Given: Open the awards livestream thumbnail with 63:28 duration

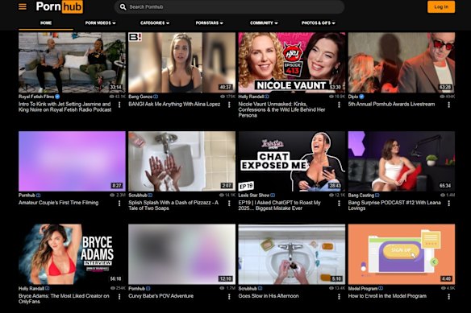Looking at the screenshot, I should click(402, 63).
